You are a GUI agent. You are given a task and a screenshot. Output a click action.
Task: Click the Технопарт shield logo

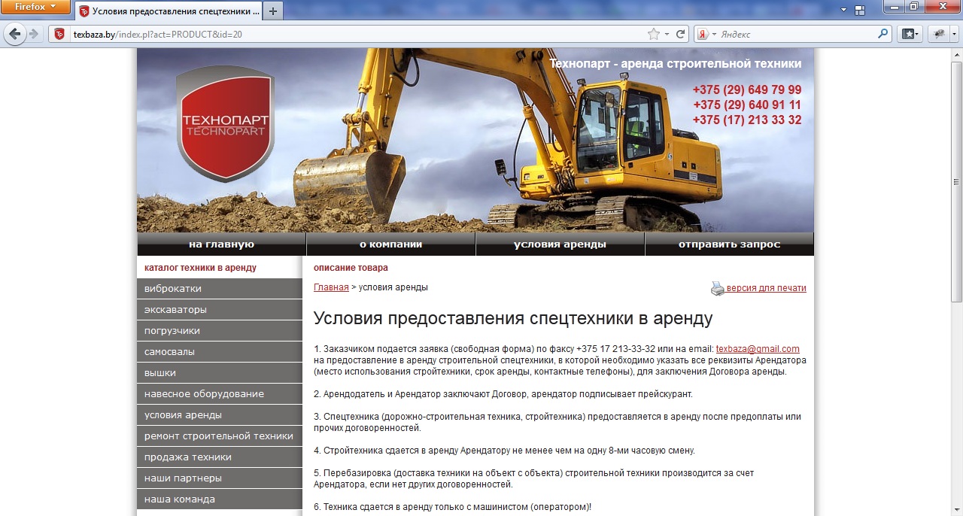click(225, 123)
